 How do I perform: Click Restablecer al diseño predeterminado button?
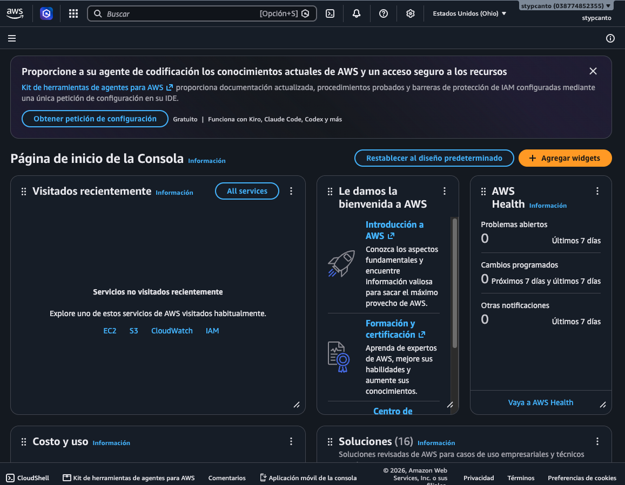pyautogui.click(x=434, y=158)
